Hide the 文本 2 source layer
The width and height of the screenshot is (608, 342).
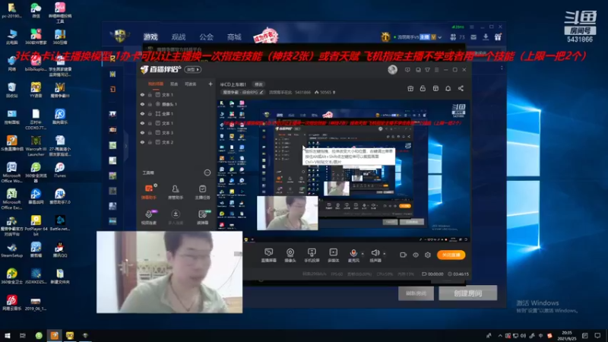tap(142, 142)
